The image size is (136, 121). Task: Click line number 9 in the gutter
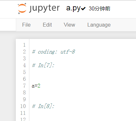click(24, 99)
